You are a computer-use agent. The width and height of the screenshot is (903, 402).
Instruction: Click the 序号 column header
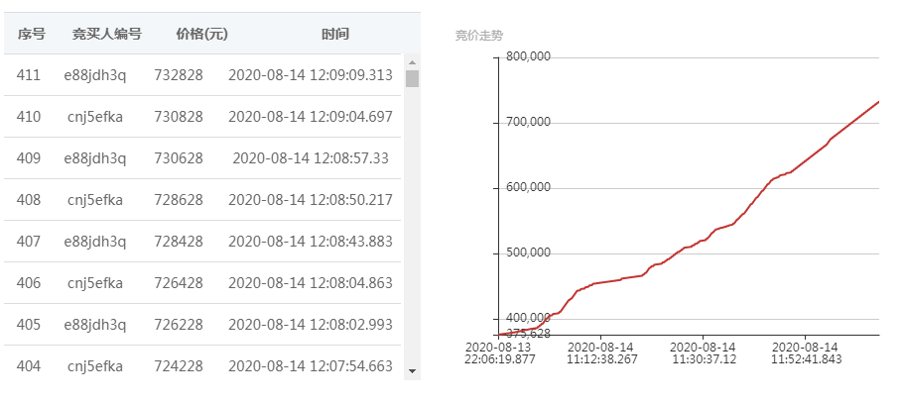31,35
